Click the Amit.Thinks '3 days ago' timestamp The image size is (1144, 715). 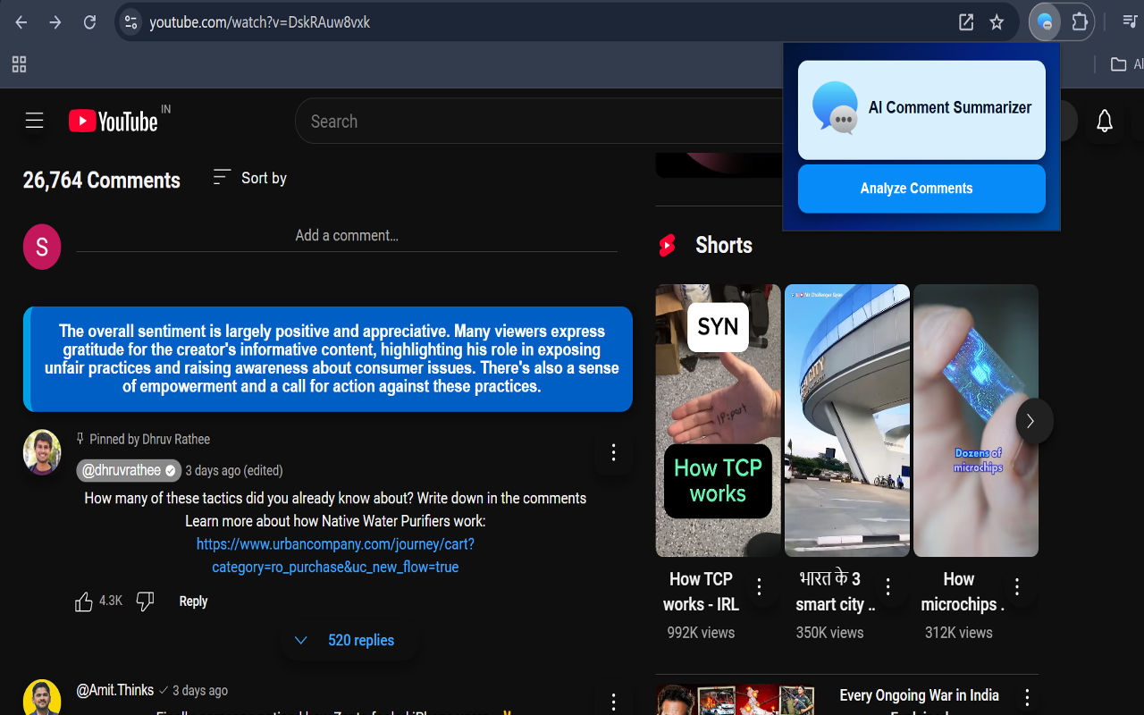click(200, 691)
